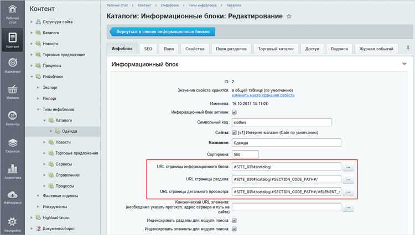Toggle the Информационный блок активен checkbox
Screen dimensions: 415x235
(x=234, y=112)
